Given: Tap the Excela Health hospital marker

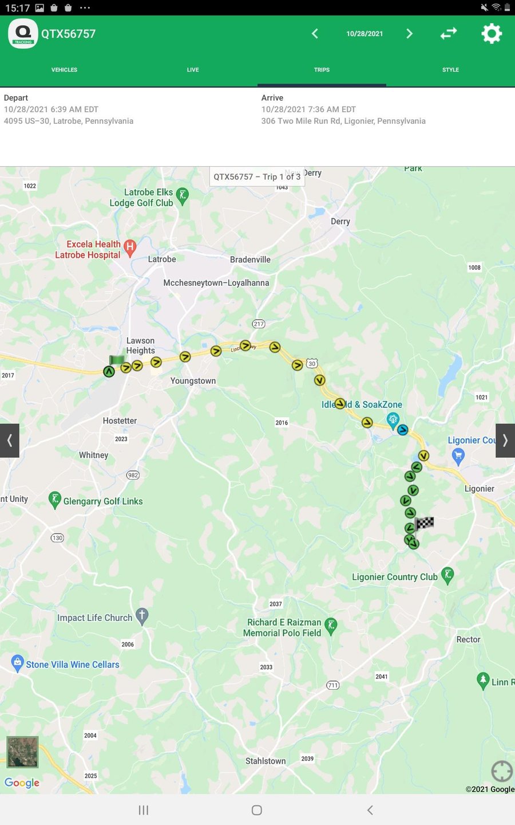Looking at the screenshot, I should [130, 248].
